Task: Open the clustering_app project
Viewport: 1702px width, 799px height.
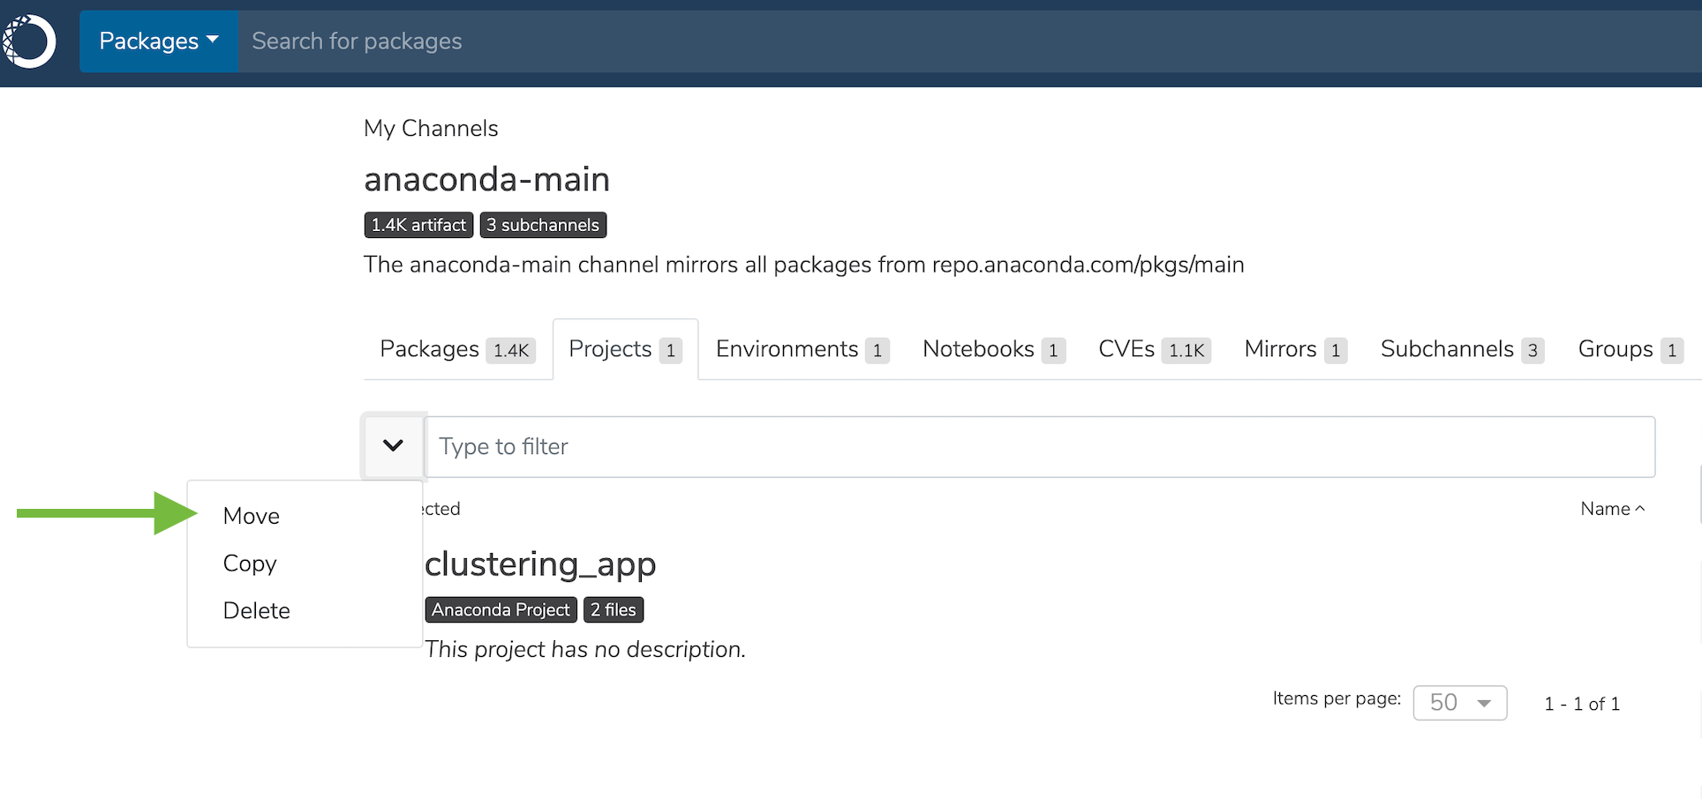Action: pyautogui.click(x=540, y=564)
